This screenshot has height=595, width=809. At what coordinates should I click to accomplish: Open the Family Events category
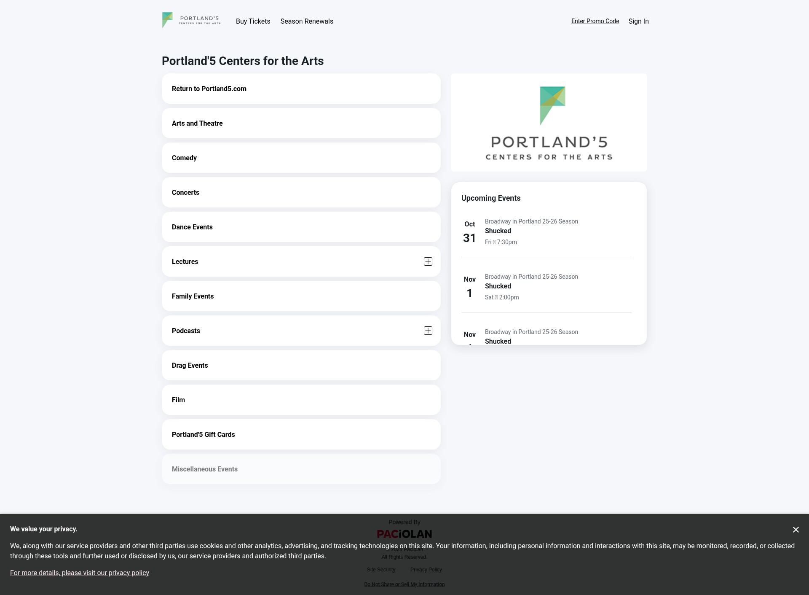tap(301, 296)
